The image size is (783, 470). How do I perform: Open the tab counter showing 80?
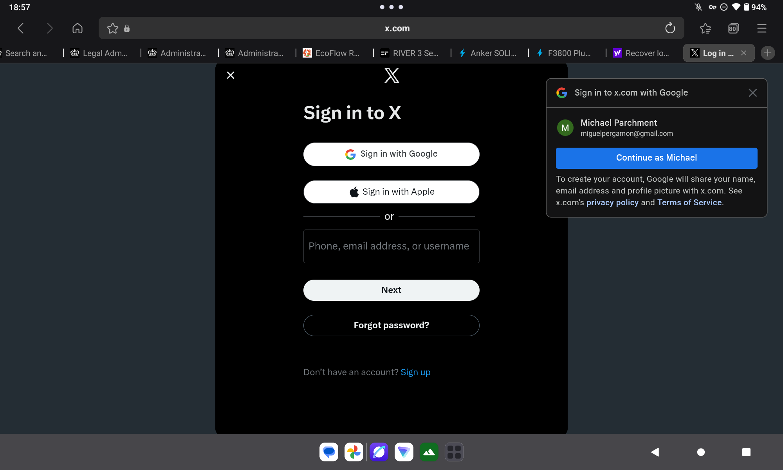click(x=733, y=28)
